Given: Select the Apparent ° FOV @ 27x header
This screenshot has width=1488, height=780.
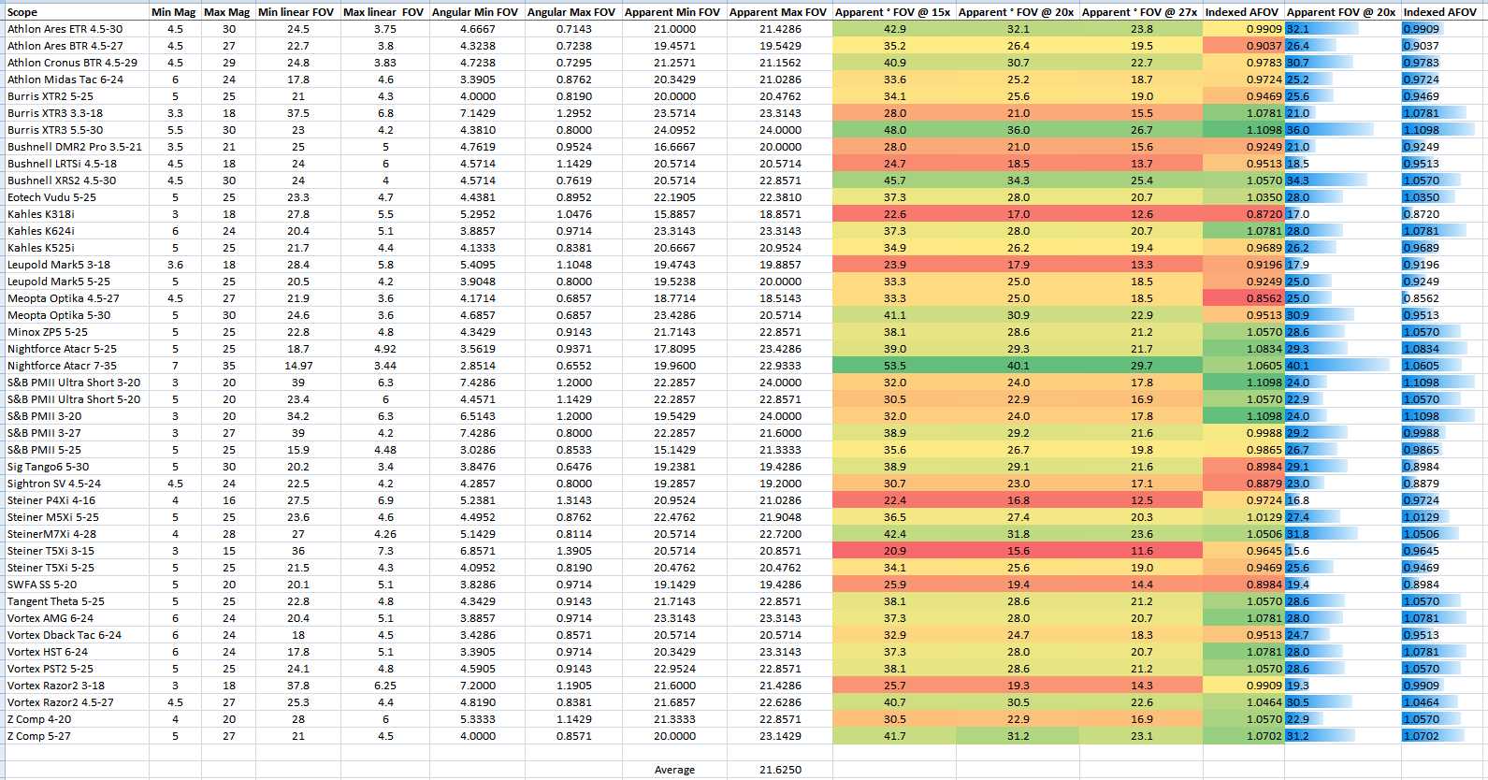Looking at the screenshot, I should click(x=1140, y=12).
